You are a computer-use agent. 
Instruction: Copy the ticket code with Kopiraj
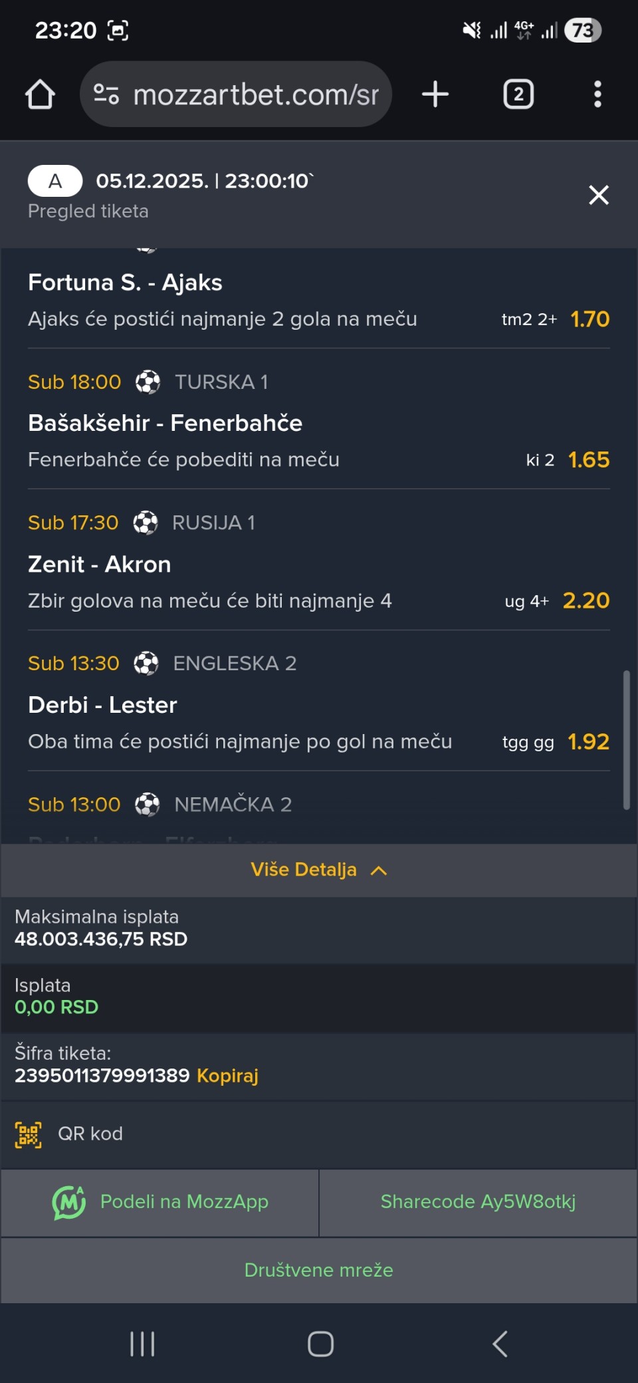point(227,1075)
